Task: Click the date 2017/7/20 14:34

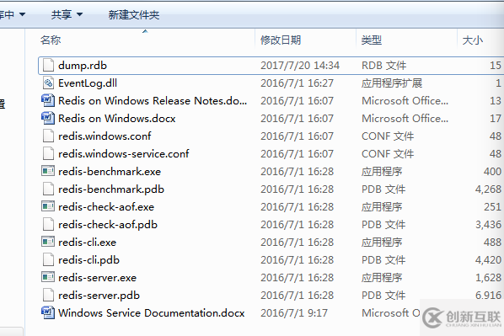Action: [300, 66]
